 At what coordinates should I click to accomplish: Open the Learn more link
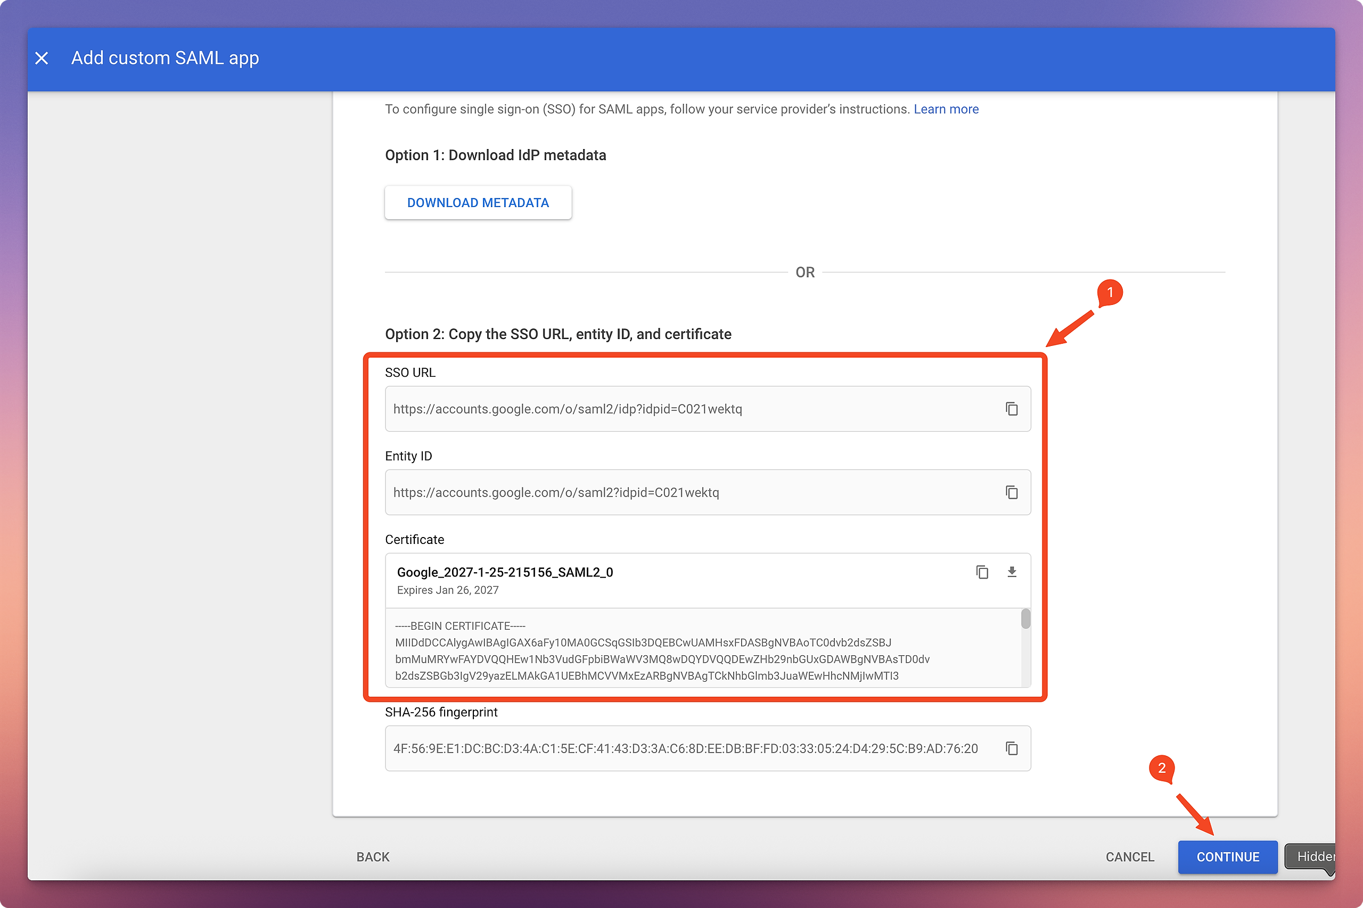coord(946,109)
